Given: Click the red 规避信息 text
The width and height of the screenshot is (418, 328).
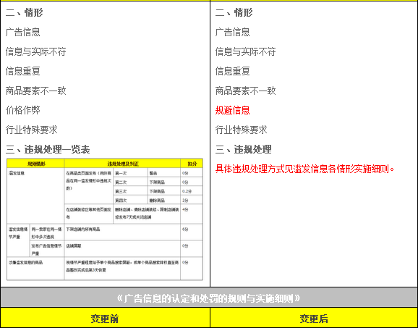Looking at the screenshot, I should [232, 110].
